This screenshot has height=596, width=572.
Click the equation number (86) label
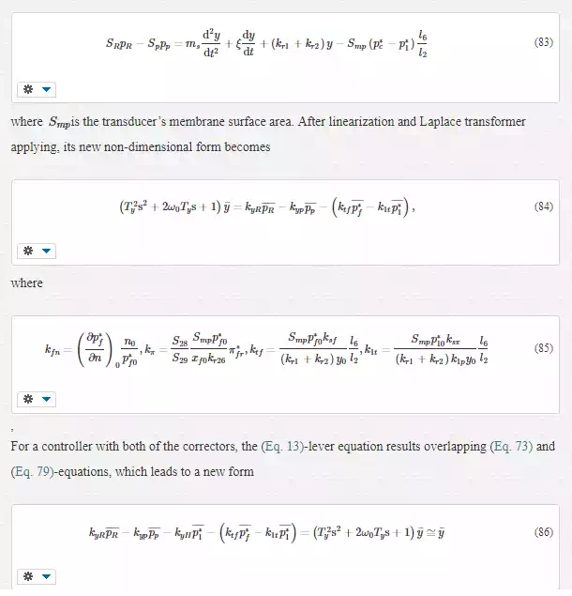click(544, 532)
